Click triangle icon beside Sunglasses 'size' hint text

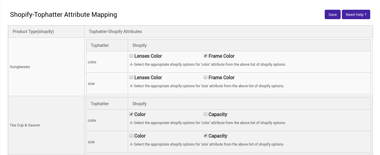point(131,85)
